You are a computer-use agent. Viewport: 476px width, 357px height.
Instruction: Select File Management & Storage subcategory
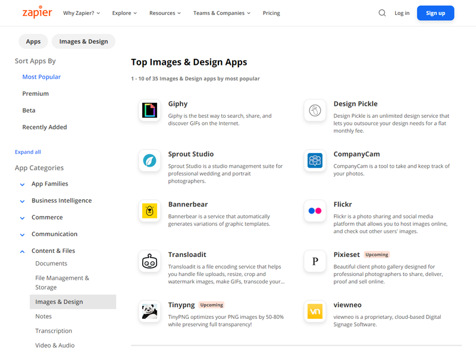[x=62, y=282]
